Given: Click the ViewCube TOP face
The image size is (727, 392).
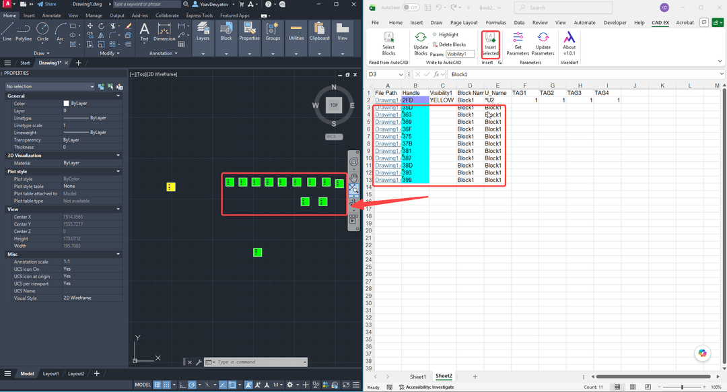Looking at the screenshot, I should 334,105.
